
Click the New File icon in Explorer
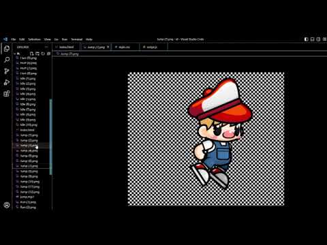click(31, 54)
